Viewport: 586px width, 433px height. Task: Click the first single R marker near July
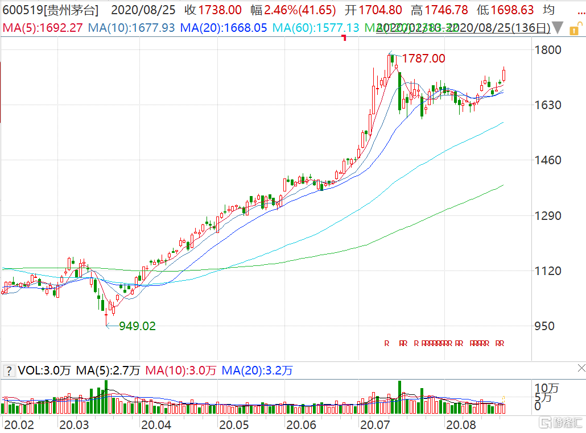[x=387, y=343]
